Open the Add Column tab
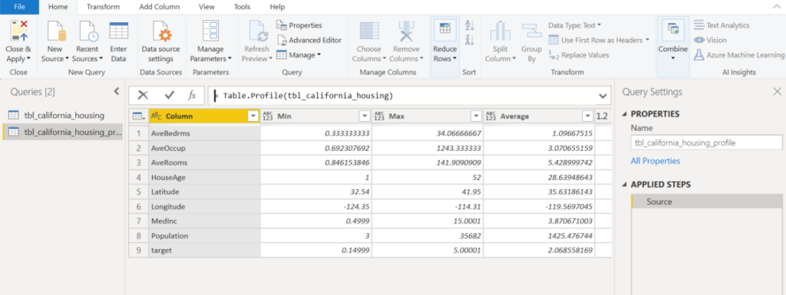The width and height of the screenshot is (786, 295). click(159, 7)
